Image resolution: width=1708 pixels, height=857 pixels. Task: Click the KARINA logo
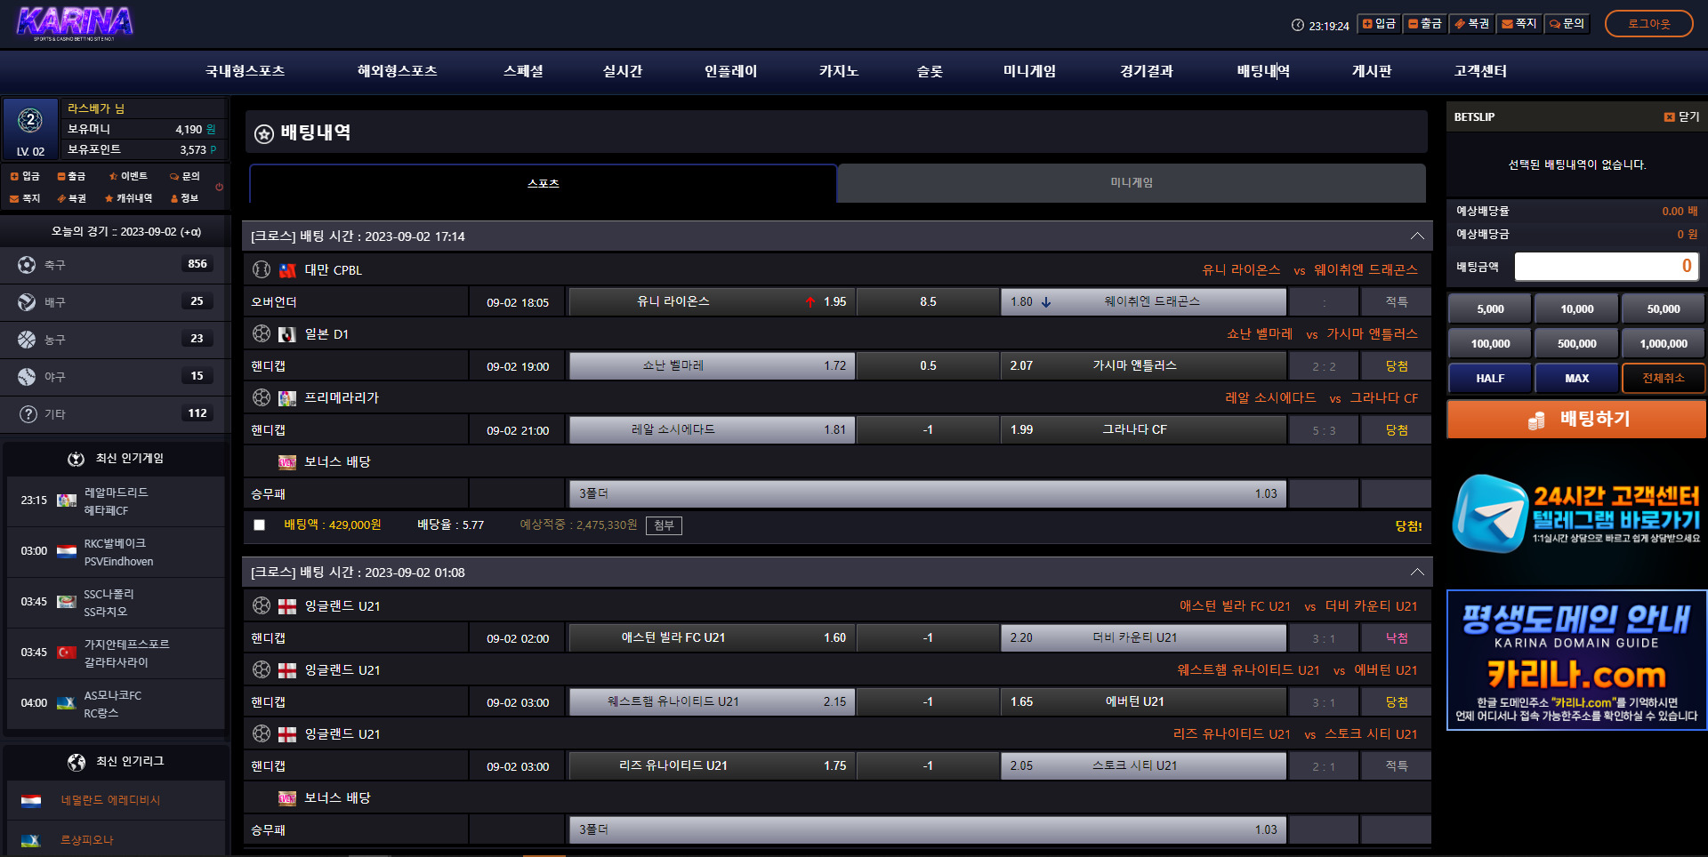coord(75,23)
